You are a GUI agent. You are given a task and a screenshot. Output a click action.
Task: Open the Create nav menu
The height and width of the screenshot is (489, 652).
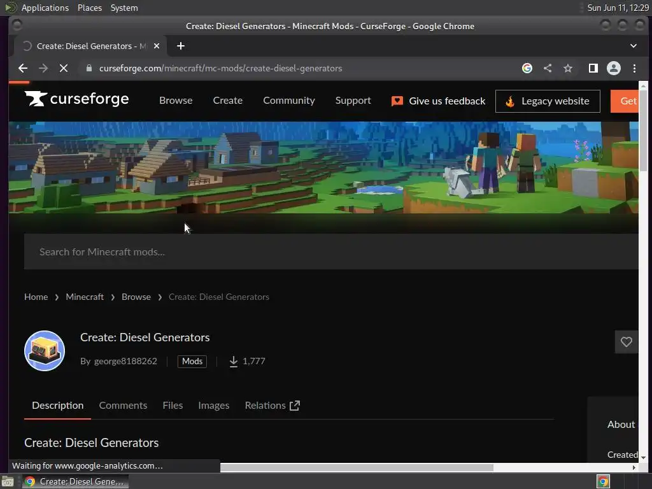coord(227,101)
